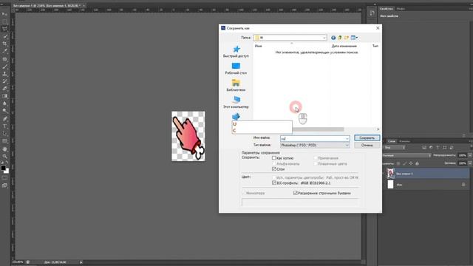The height and width of the screenshot is (266, 473).
Task: Create new folder in save dialog
Action: tap(347, 38)
